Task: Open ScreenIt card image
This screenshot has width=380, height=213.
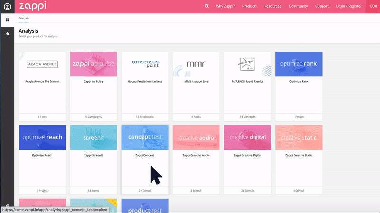Action: point(94,137)
